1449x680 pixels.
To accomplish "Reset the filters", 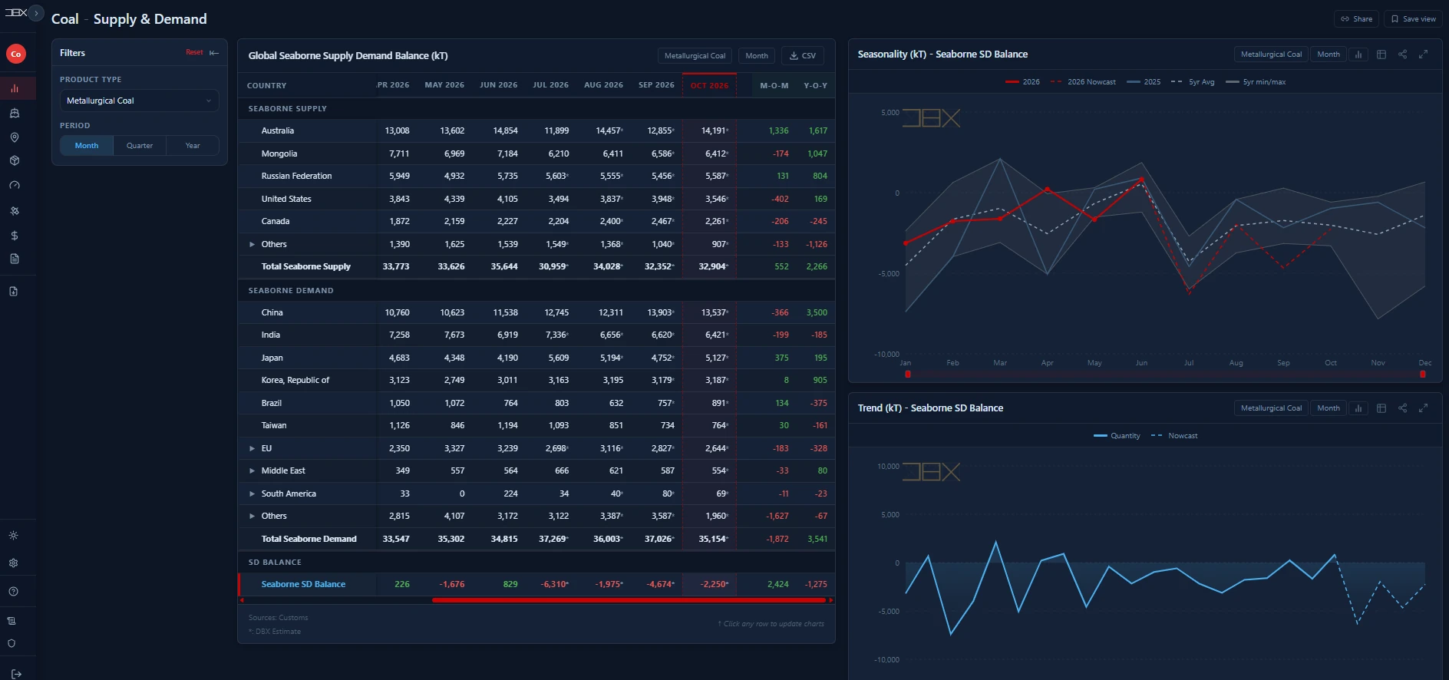I will (x=194, y=52).
